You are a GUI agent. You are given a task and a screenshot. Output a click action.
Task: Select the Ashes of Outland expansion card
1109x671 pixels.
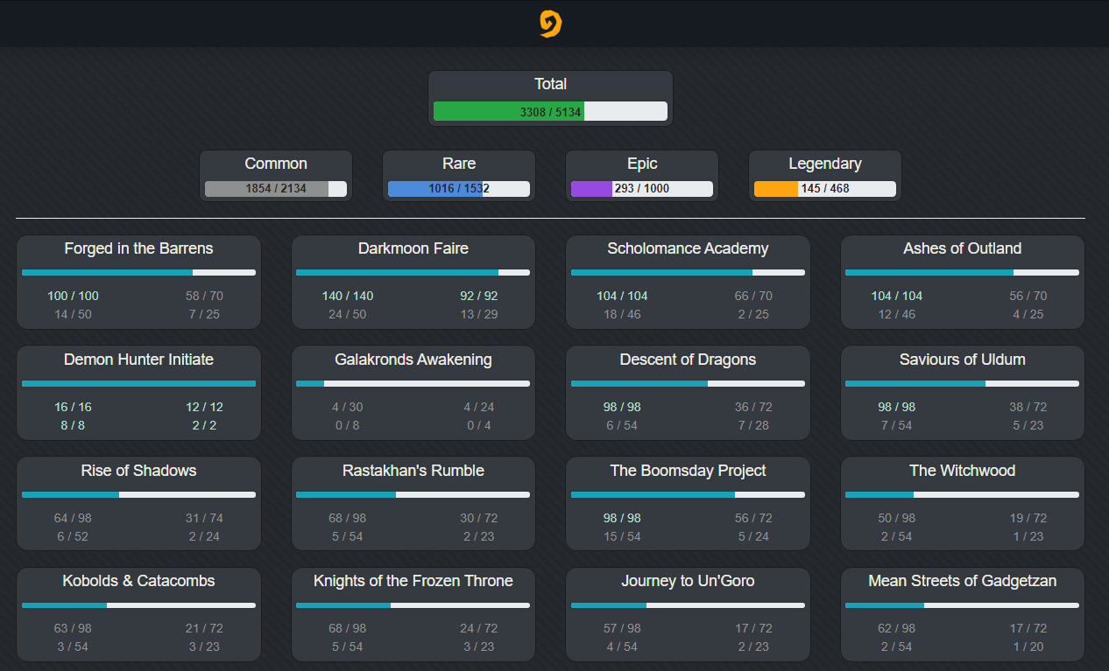click(x=962, y=282)
